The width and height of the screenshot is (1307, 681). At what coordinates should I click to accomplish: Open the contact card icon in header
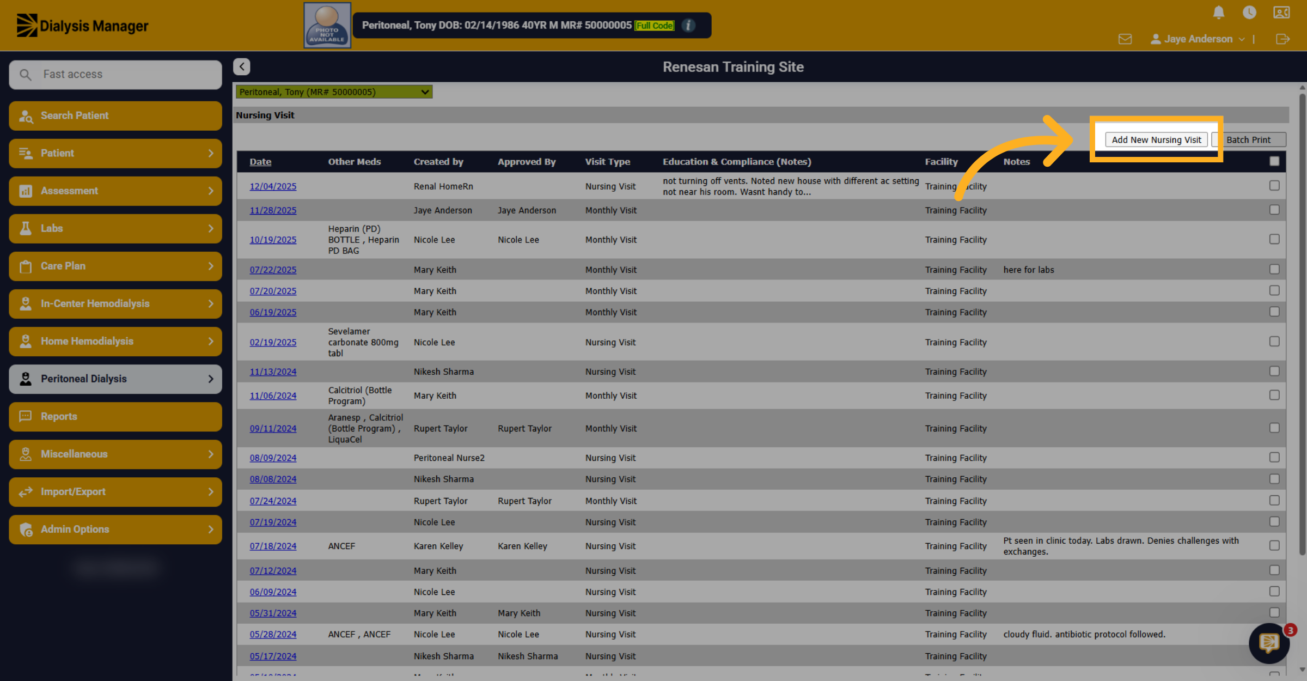[x=1281, y=13]
